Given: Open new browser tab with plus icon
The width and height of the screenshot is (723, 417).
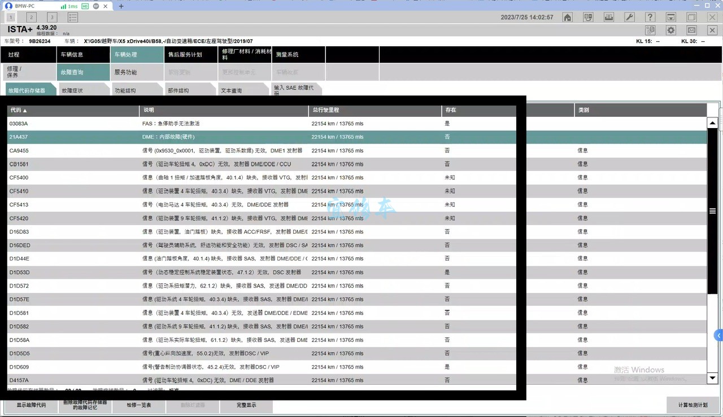Looking at the screenshot, I should tap(121, 6).
